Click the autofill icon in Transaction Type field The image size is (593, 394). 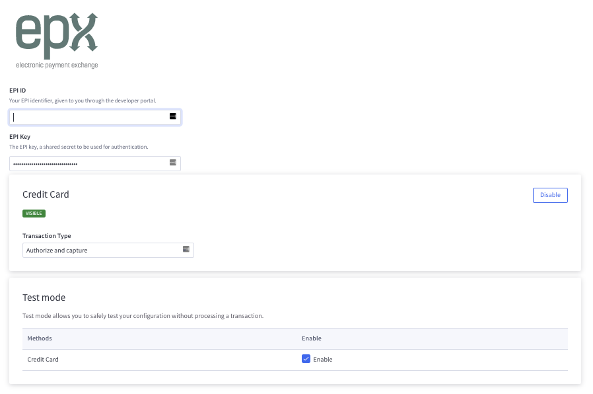click(186, 249)
